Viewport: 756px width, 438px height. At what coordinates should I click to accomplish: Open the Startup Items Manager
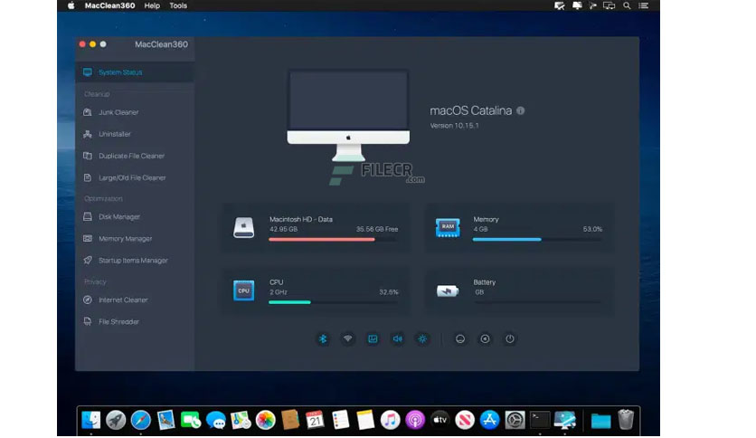(135, 261)
